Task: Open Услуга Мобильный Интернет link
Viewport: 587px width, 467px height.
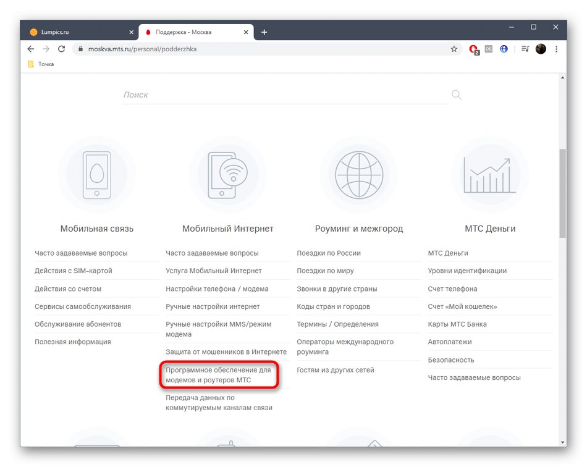Action: [213, 271]
